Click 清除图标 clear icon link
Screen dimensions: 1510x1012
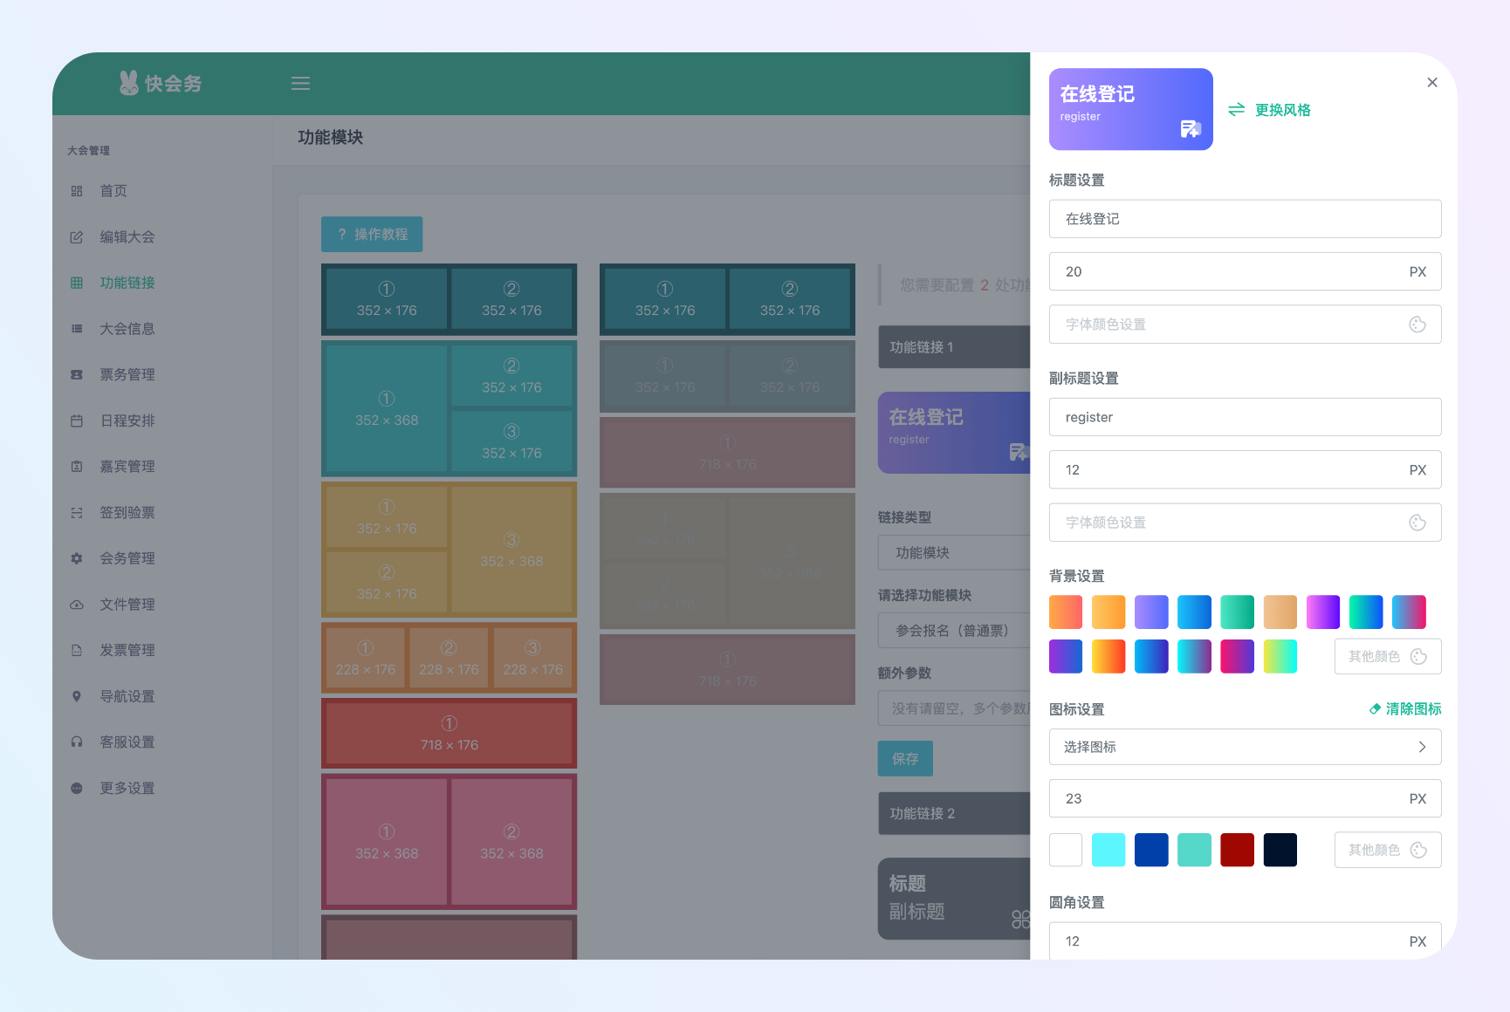coord(1405,709)
